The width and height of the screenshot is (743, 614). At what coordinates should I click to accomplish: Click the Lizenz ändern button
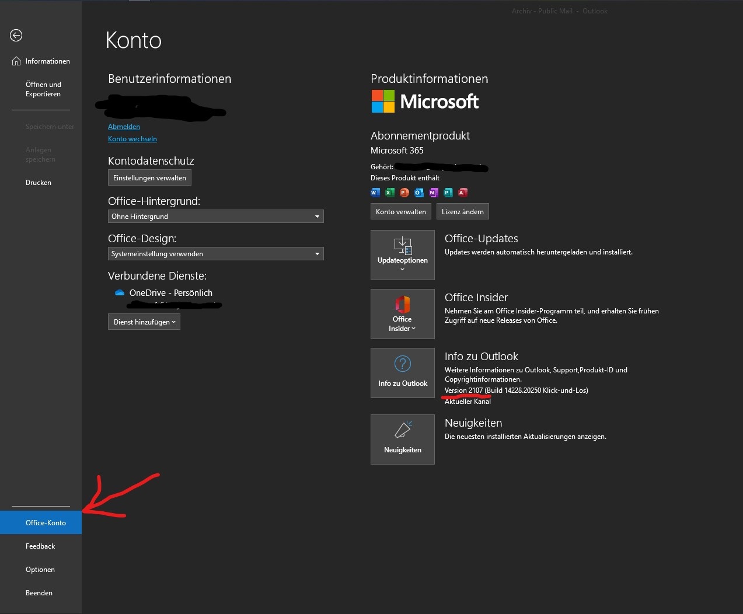pyautogui.click(x=462, y=211)
